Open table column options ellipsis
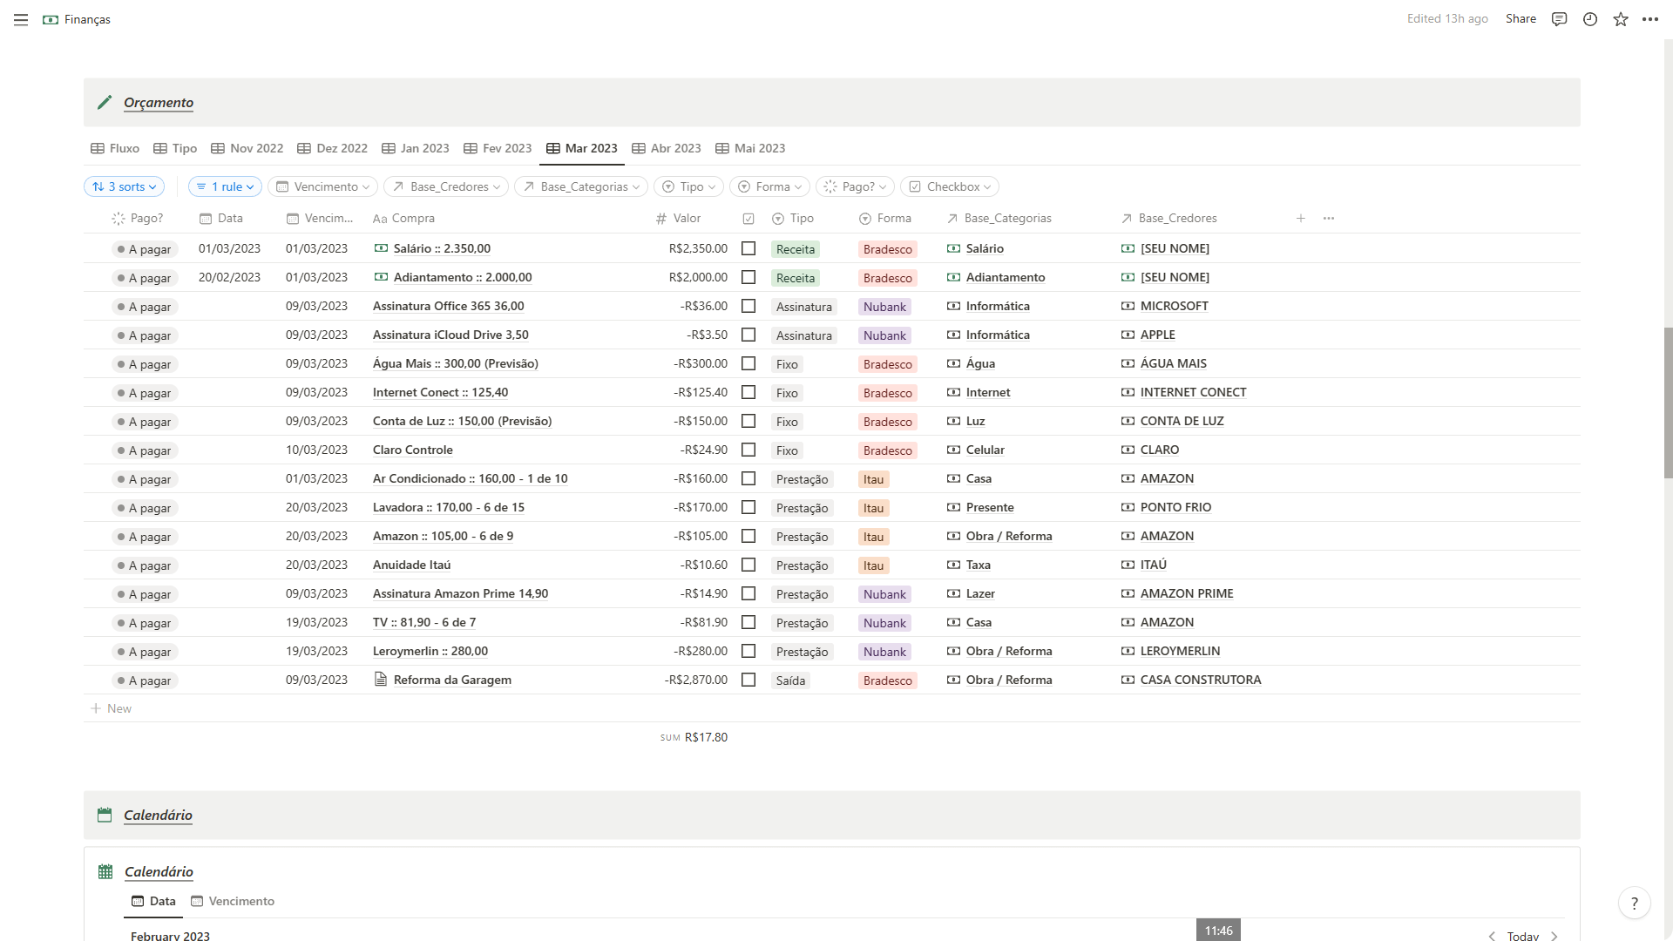1673x941 pixels. coord(1329,219)
